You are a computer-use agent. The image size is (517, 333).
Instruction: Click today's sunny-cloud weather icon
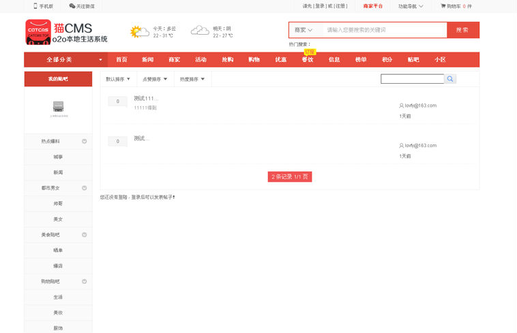coord(140,32)
